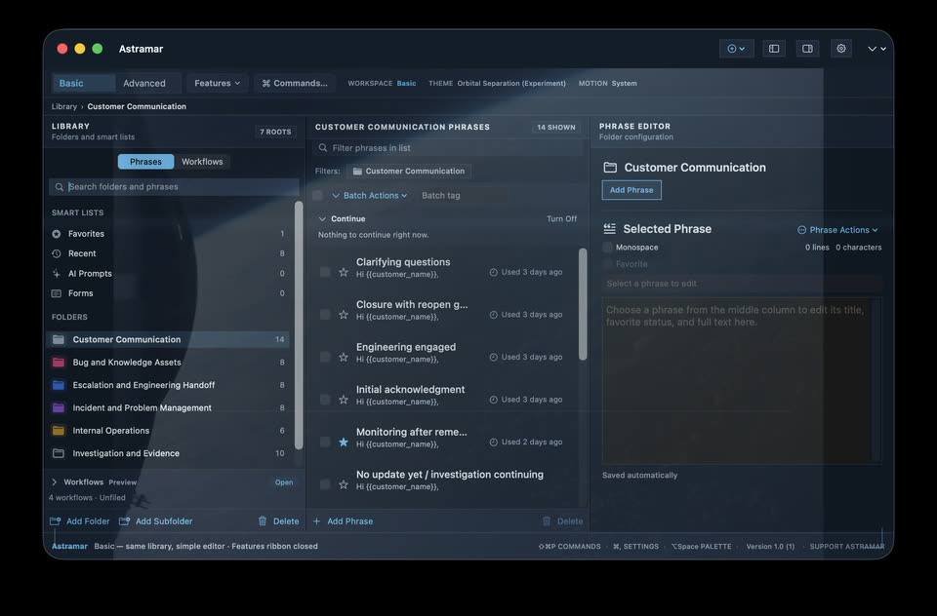Open the add-new plus menu in title bar
The height and width of the screenshot is (616, 937).
point(736,49)
